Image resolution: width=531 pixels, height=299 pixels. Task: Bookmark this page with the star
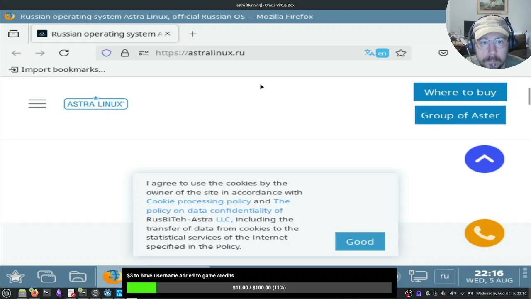click(401, 53)
